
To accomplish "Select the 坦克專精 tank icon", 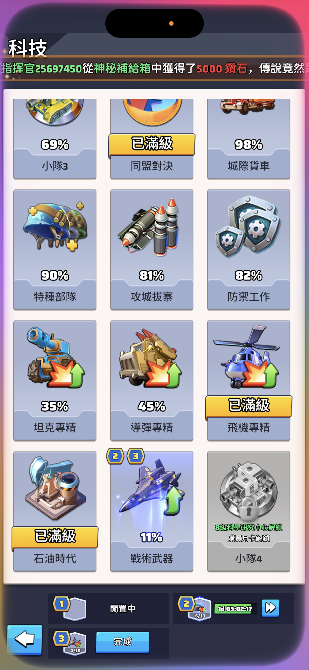I will [56, 358].
